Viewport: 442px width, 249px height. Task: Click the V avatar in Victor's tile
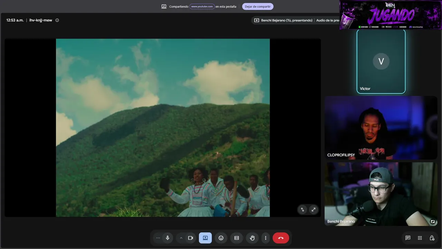[381, 62]
